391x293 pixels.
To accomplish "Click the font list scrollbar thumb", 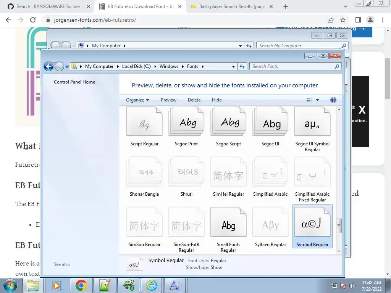I will coord(339,226).
